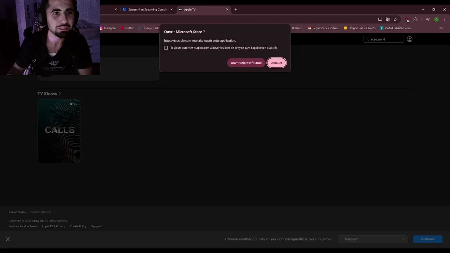Check the Toujours autoriser tv.apple.com checkbox

pos(166,48)
